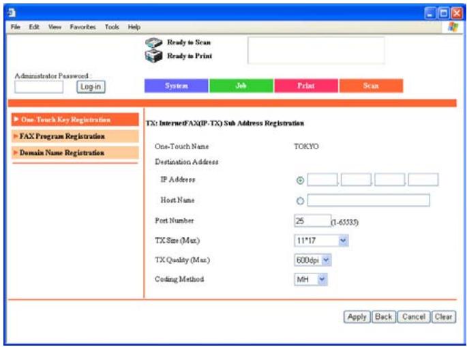Click the Clear button
Screen dimensions: 467x347
click(443, 316)
